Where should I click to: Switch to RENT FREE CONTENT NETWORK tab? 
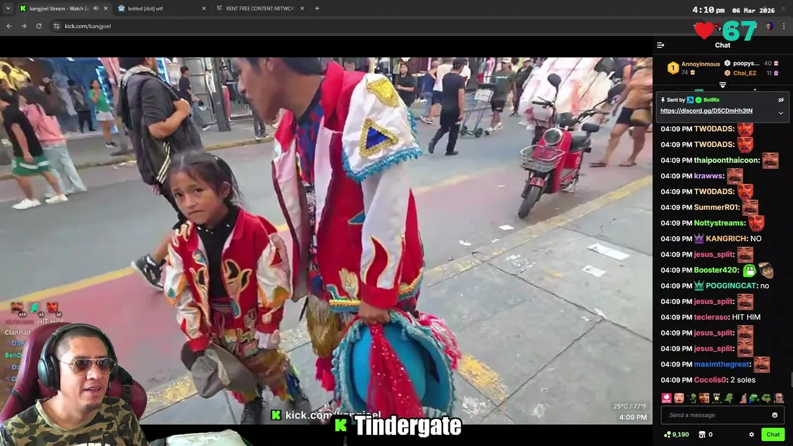tap(260, 9)
